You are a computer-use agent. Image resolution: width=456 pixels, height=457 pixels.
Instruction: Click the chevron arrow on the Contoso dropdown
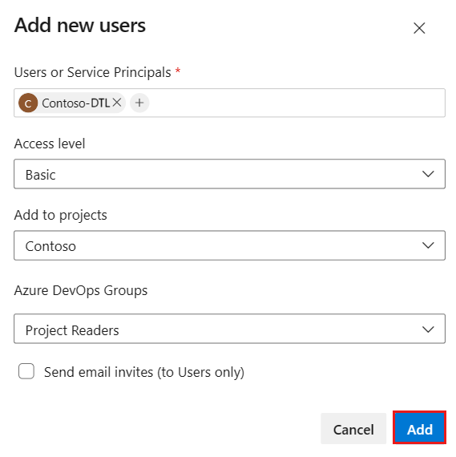tap(428, 245)
